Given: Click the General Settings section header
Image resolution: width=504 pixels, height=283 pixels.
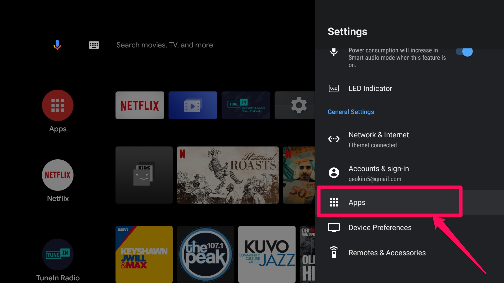Looking at the screenshot, I should 351,112.
